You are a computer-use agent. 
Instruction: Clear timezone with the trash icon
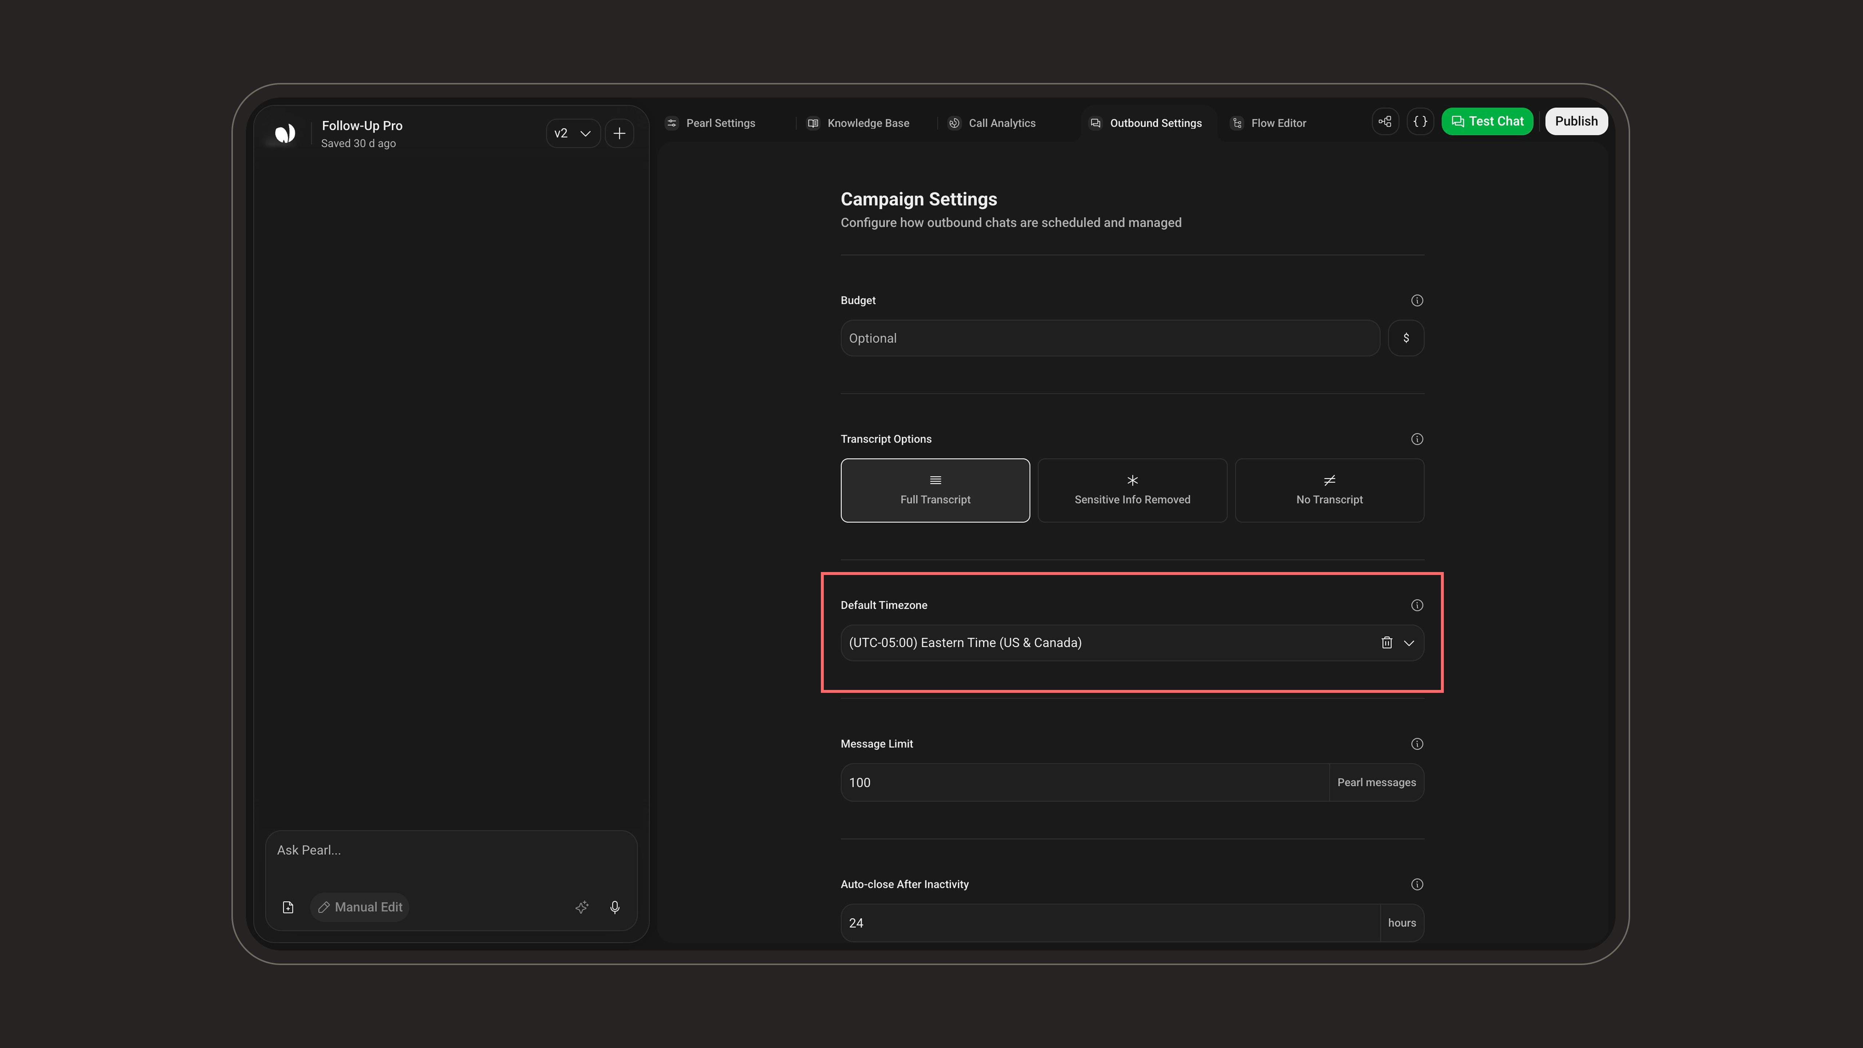[1386, 643]
